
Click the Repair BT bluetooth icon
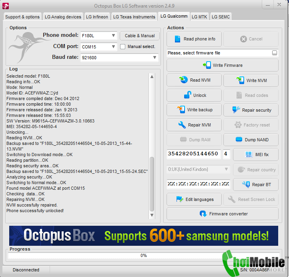click(246, 184)
